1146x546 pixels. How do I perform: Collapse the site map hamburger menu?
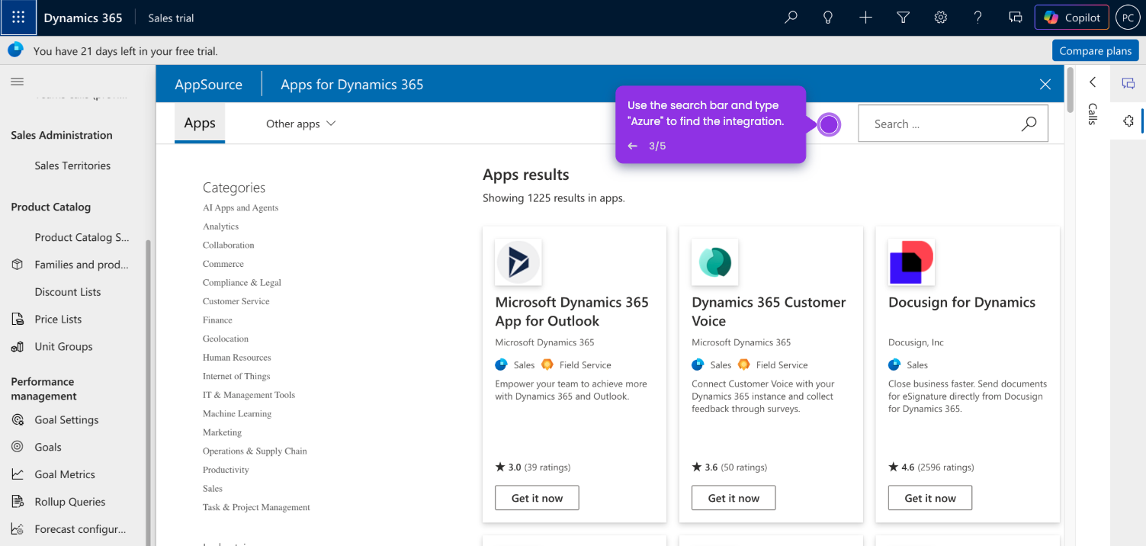17,82
